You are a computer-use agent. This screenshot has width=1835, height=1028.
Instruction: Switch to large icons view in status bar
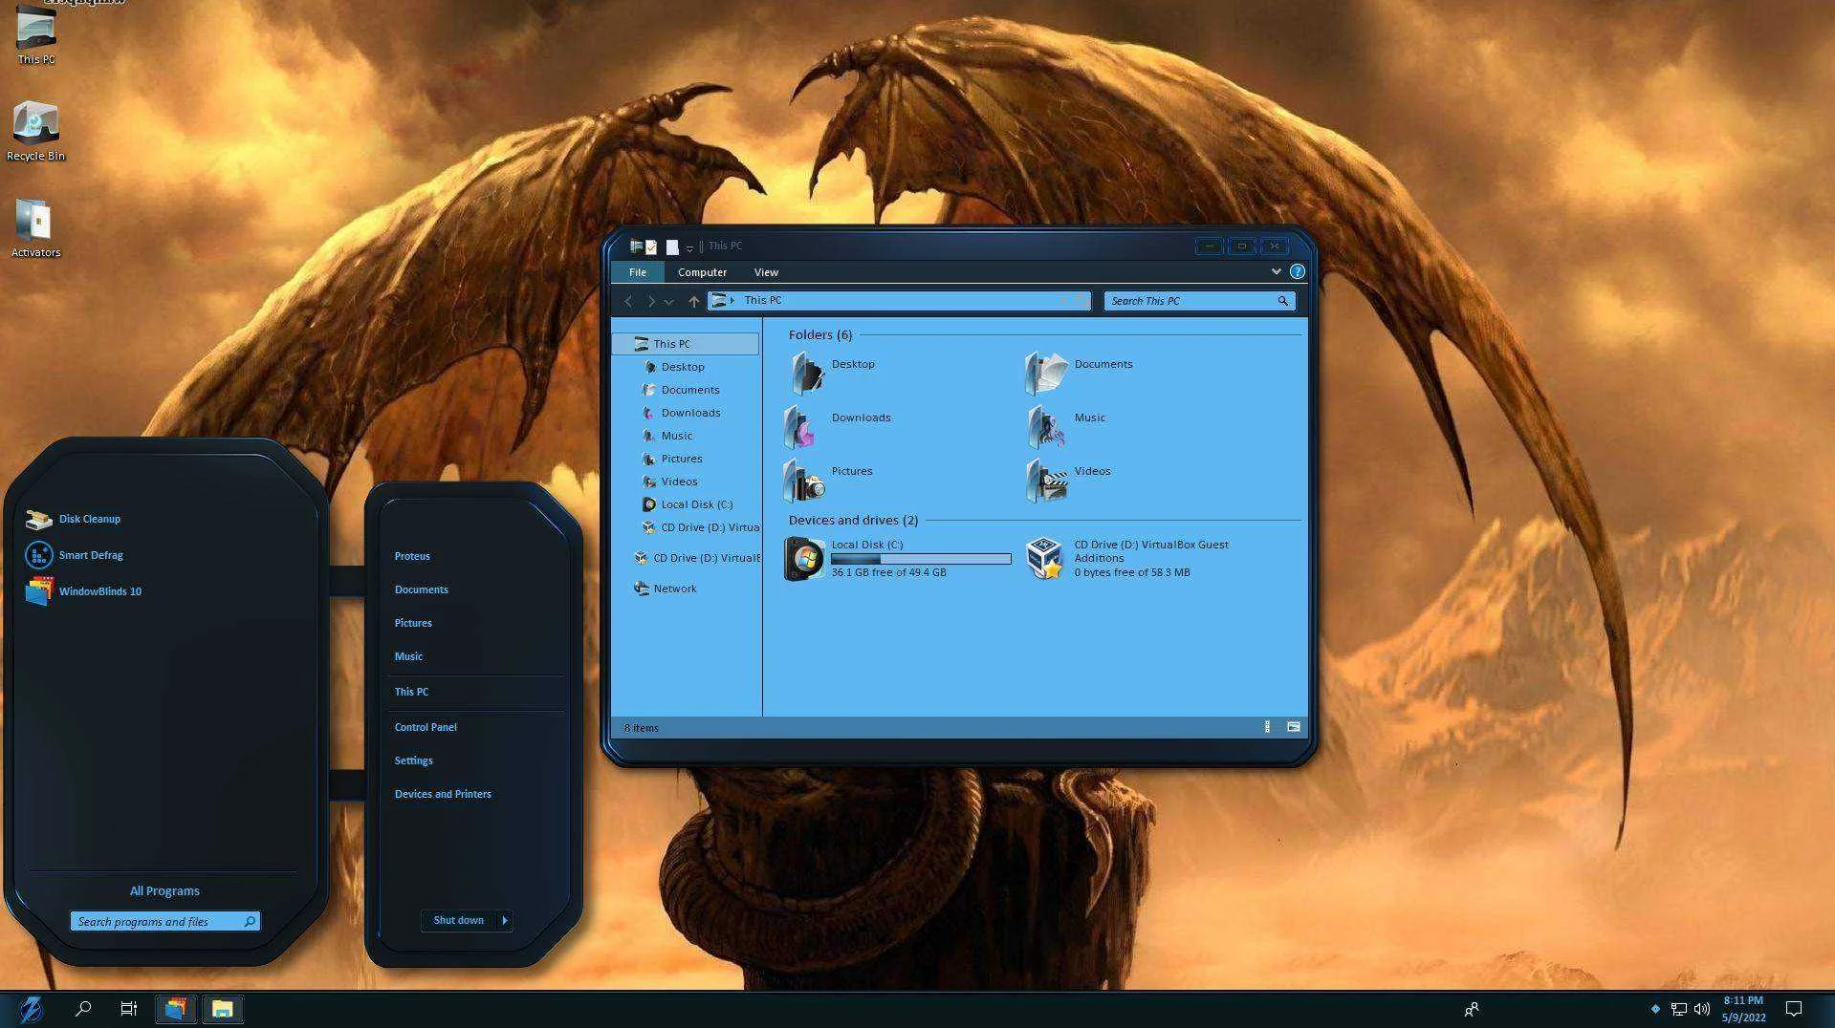[x=1294, y=727]
